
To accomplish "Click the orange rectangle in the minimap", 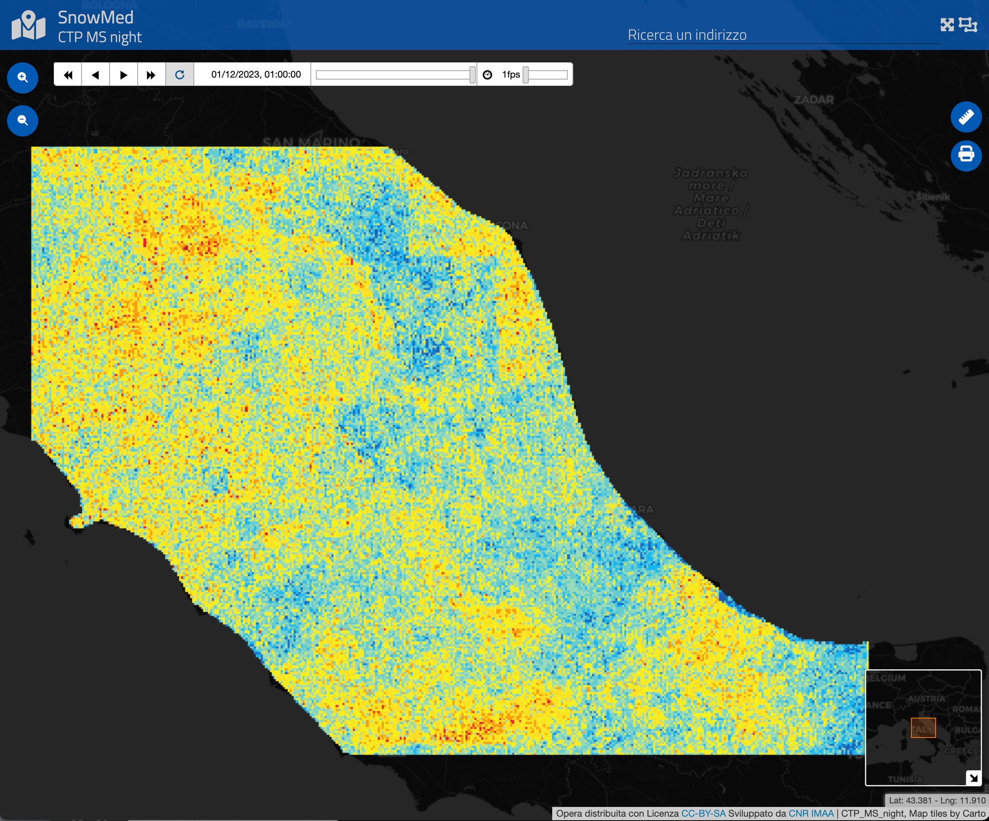I will pyautogui.click(x=923, y=728).
